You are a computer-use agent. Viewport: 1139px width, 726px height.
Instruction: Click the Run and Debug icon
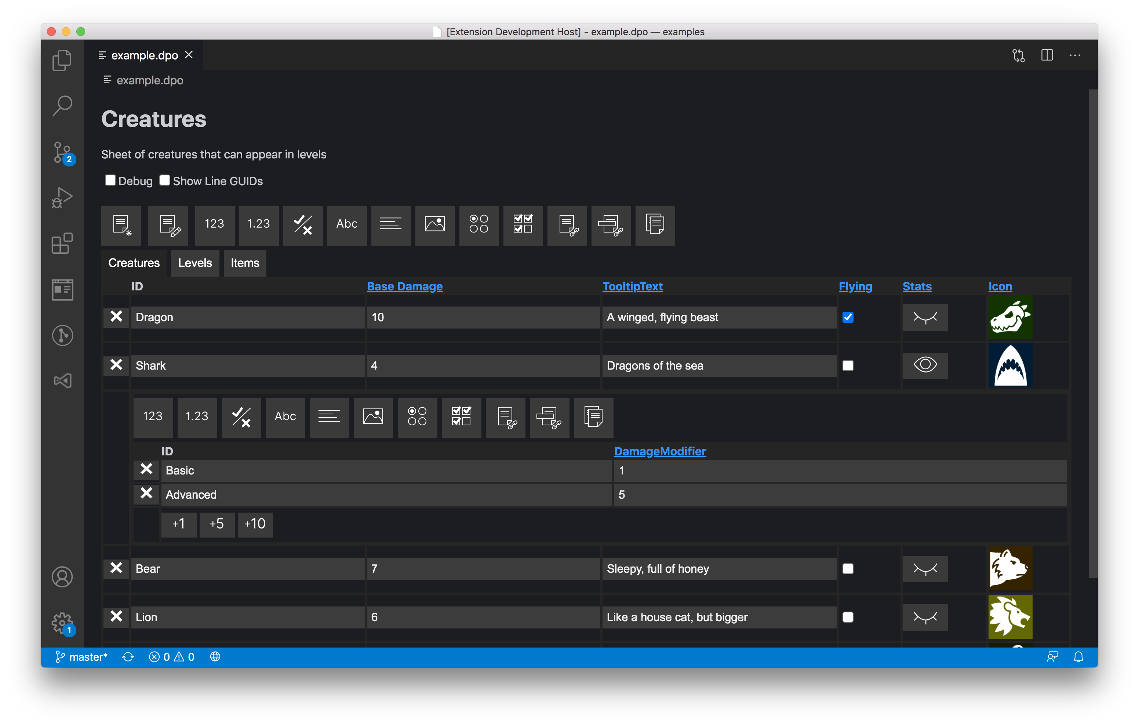pos(62,198)
